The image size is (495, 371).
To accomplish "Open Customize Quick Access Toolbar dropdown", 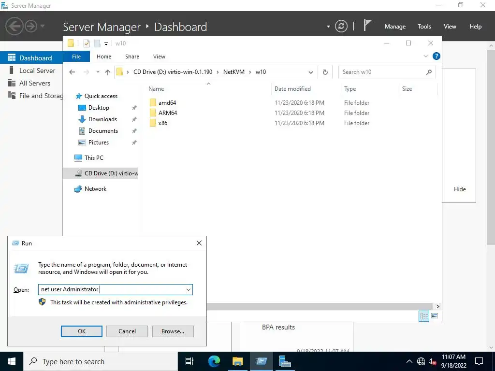I will [106, 44].
